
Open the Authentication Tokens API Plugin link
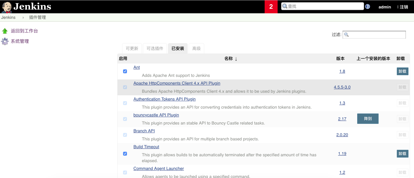tap(165, 99)
